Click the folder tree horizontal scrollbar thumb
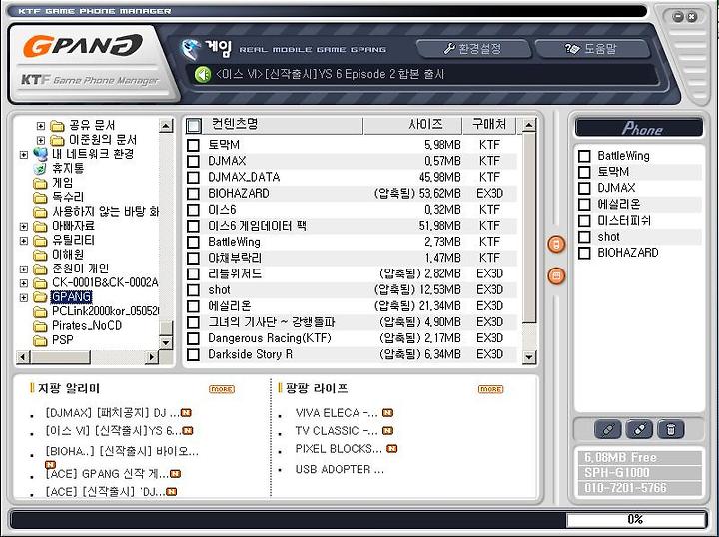 (x=60, y=357)
